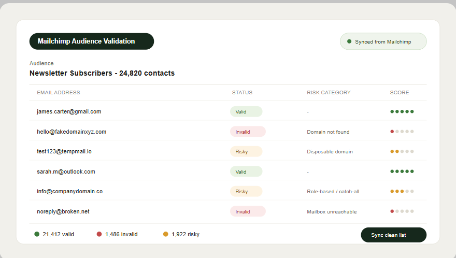
Task: Select email info@companydomain.co
Action: pyautogui.click(x=70, y=191)
